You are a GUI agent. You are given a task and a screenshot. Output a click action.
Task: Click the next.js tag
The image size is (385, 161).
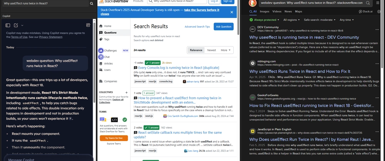(x=149, y=116)
